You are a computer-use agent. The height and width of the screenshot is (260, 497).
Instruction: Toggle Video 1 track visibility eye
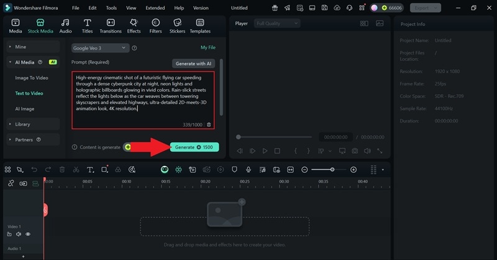click(x=28, y=235)
